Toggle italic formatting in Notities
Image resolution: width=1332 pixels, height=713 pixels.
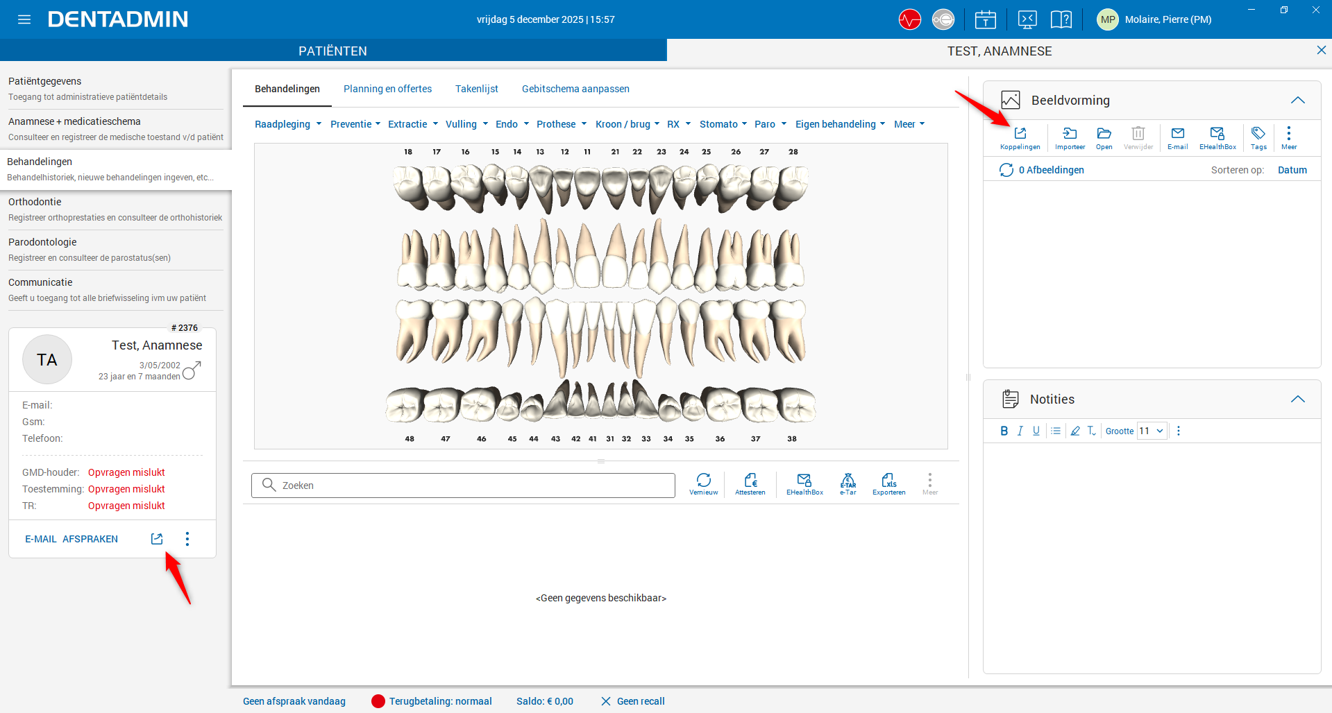[x=1020, y=431]
